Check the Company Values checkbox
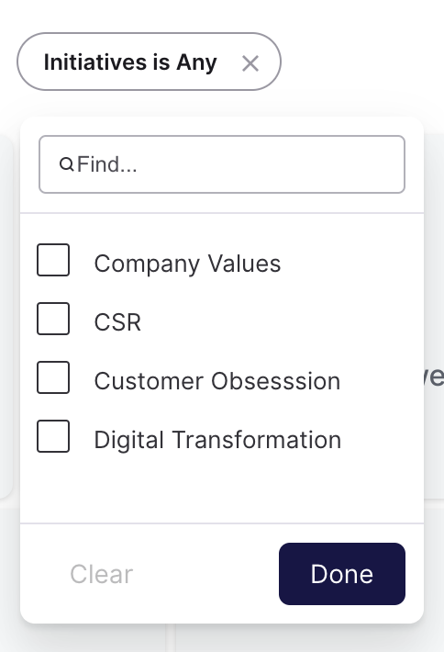This screenshot has height=652, width=444. coord(53,260)
